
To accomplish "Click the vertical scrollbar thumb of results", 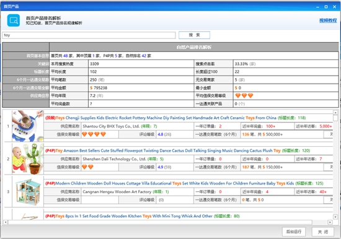I will 335,118.
